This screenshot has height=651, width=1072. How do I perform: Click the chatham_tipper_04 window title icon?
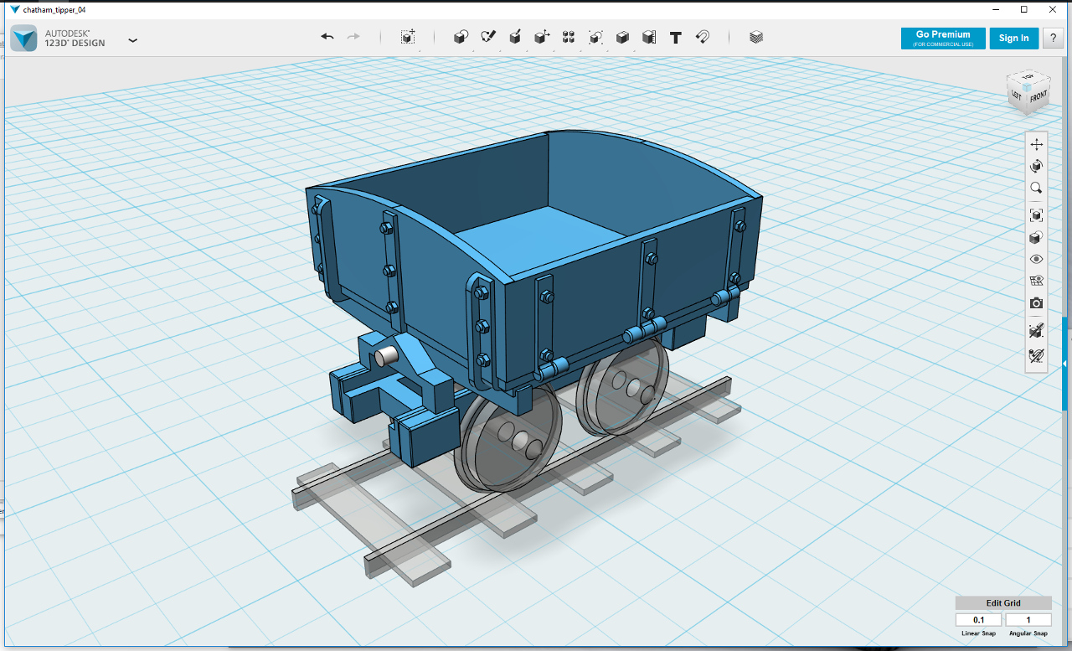click(14, 9)
